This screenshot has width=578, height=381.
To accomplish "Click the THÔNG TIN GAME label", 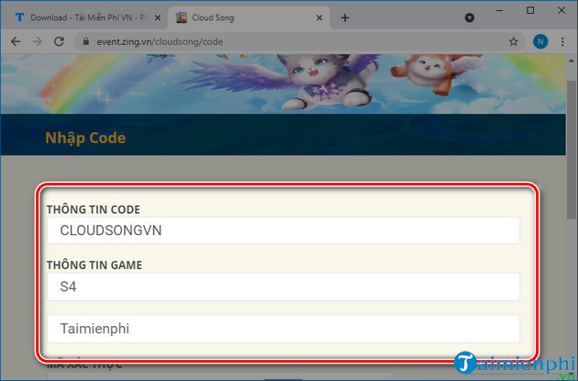I will [94, 264].
